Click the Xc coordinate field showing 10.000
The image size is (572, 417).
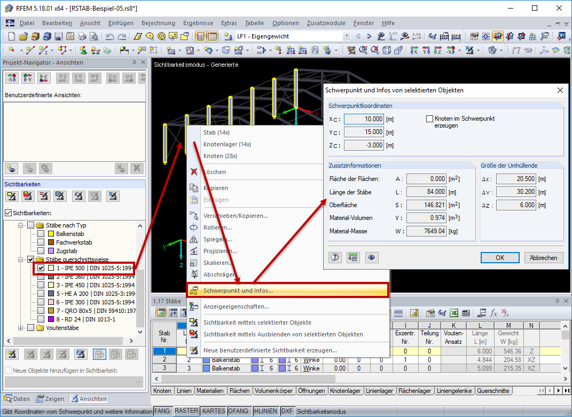(363, 119)
